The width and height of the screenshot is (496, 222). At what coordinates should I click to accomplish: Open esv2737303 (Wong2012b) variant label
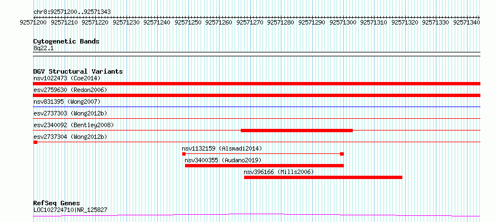click(x=70, y=113)
